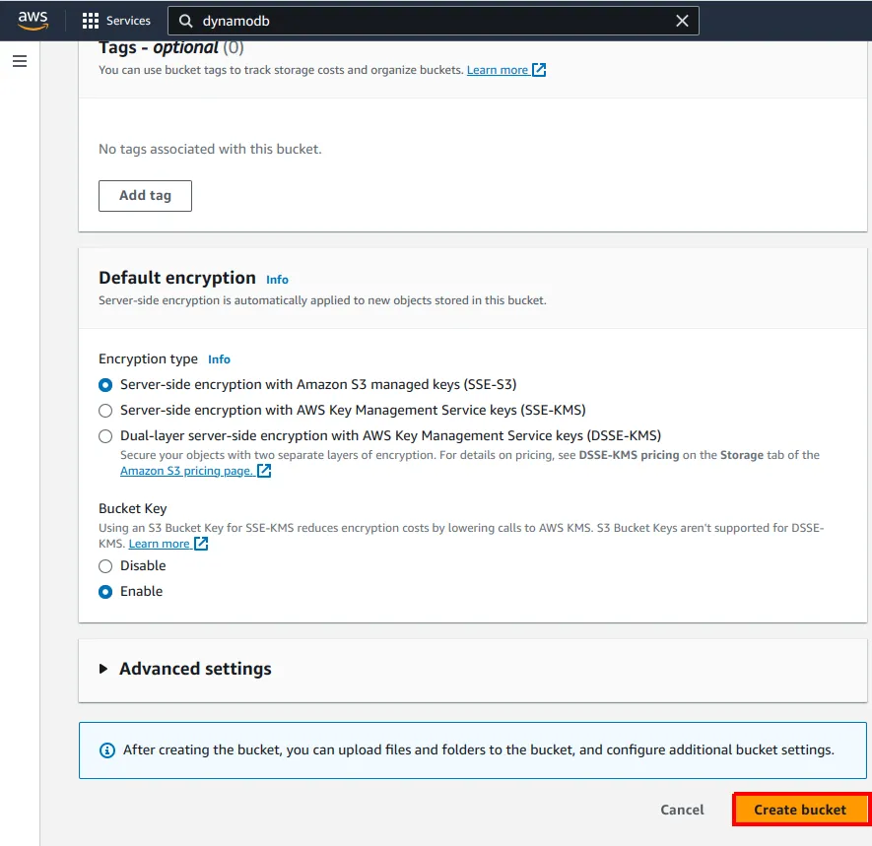872x846 pixels.
Task: Click the 'No tags associated with this bucket.' text
Action: [x=210, y=149]
